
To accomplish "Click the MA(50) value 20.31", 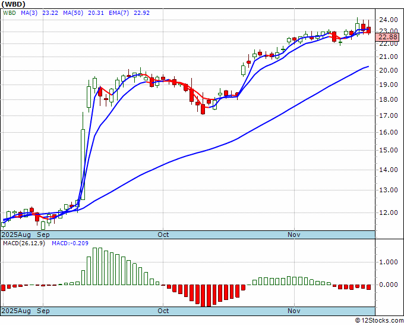I will (x=96, y=13).
